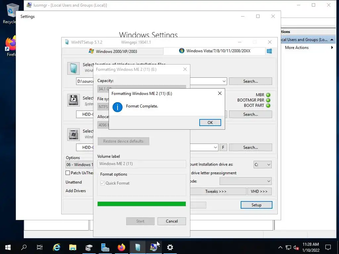Screen dimensions: 339x254
Task: Click the F format button
Action: pyautogui.click(x=223, y=148)
